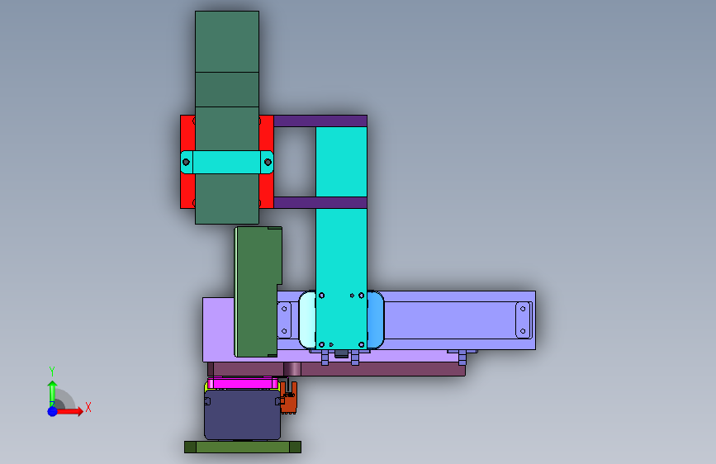Select the lower dark purple crossbar
The width and height of the screenshot is (716, 464).
(320, 203)
